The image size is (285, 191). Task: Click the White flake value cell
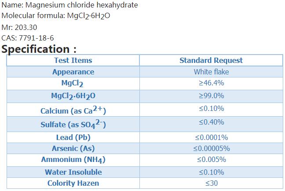[x=211, y=72]
